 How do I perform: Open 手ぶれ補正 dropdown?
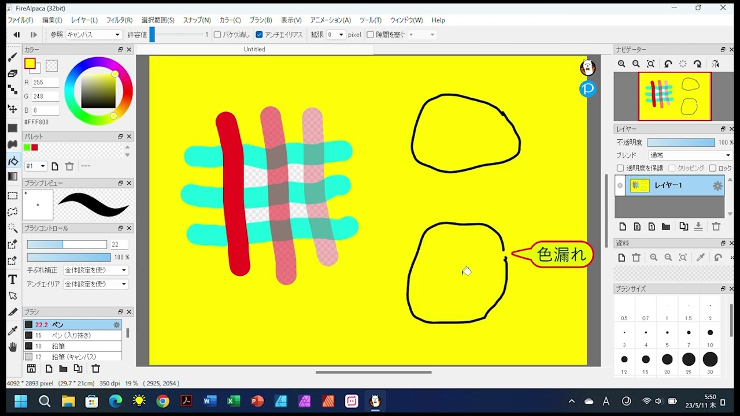tap(95, 270)
